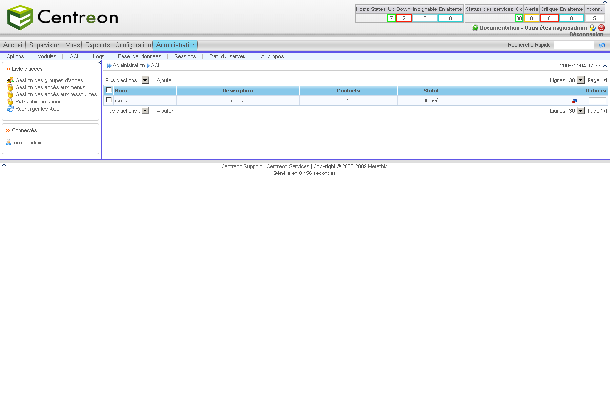Open Gestion des accès aux ressources link

click(x=56, y=94)
